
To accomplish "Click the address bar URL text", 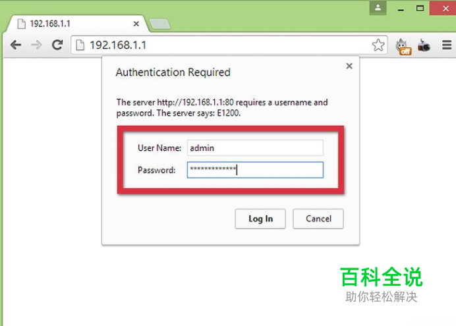I will (x=118, y=45).
